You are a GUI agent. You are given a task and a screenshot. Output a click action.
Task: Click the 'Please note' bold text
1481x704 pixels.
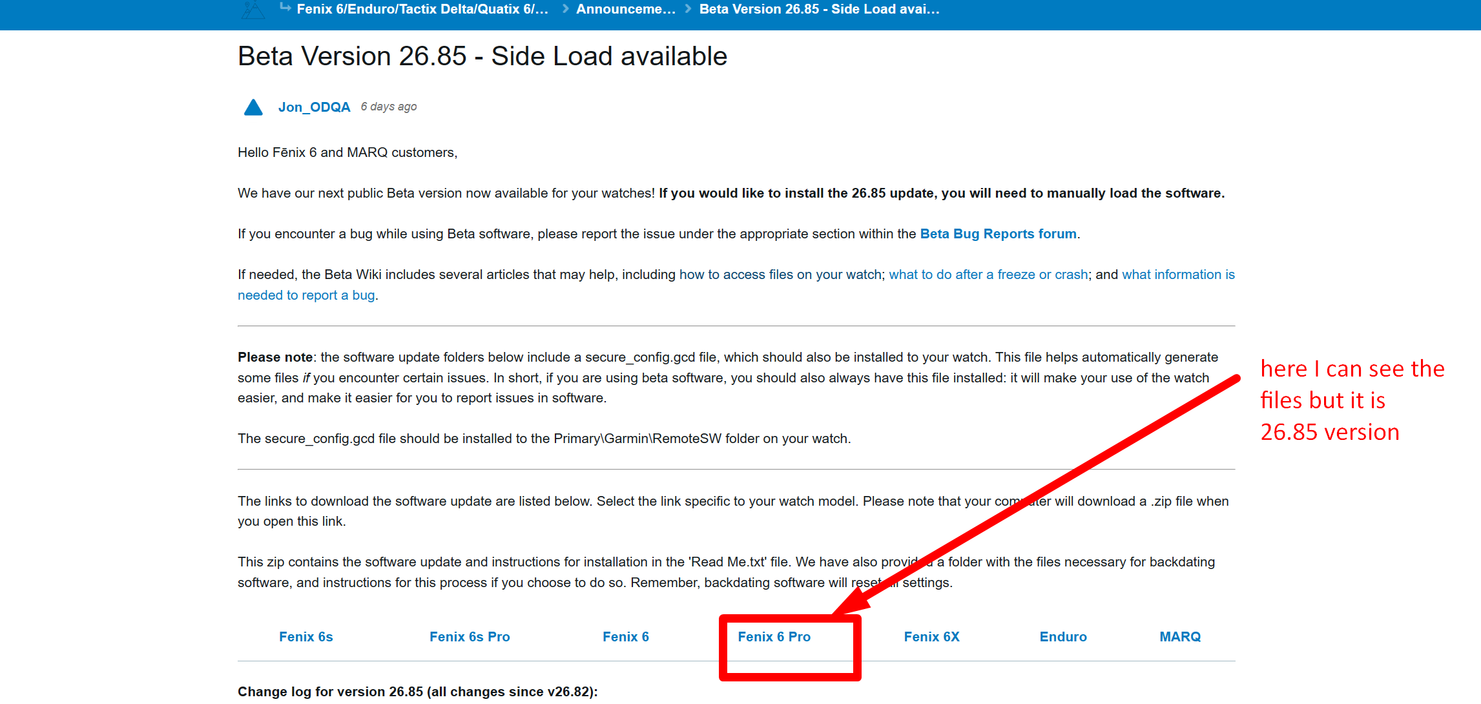coord(275,357)
